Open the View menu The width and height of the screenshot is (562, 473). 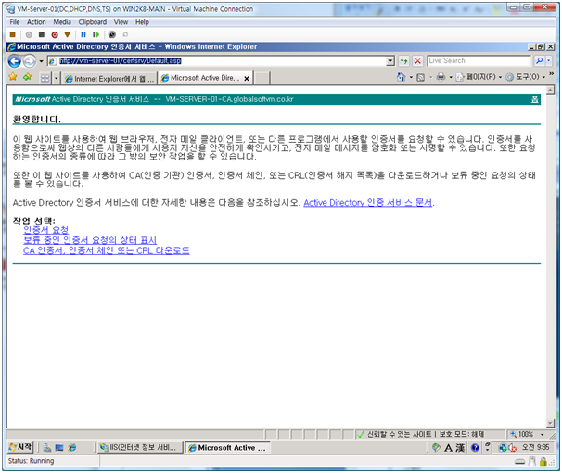[121, 22]
